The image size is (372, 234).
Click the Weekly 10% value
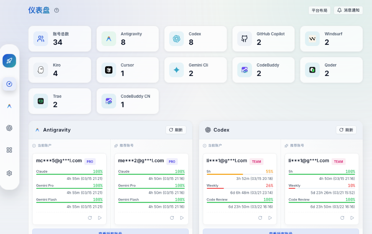tap(351, 185)
